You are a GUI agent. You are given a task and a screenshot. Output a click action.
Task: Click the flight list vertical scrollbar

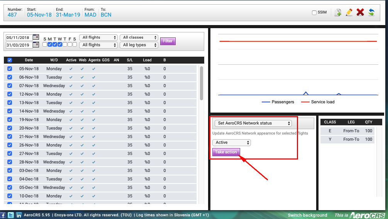click(x=202, y=83)
